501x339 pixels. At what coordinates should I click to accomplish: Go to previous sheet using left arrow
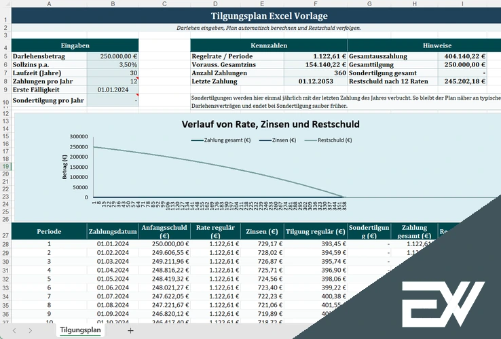(14, 330)
